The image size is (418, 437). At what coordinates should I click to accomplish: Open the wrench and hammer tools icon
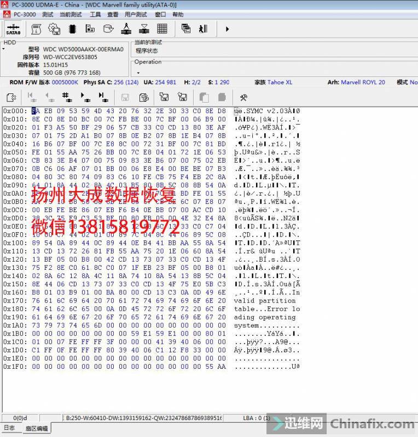[x=243, y=98]
